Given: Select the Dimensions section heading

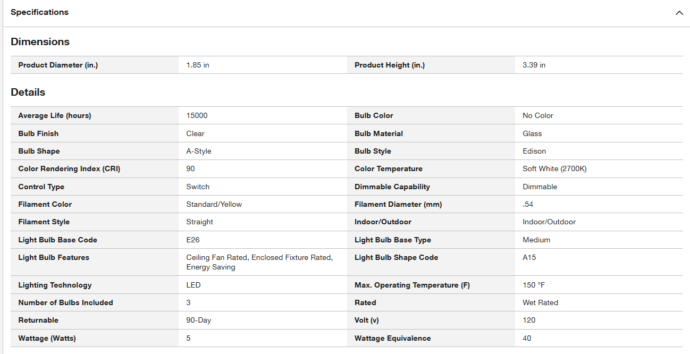Looking at the screenshot, I should pos(40,41).
